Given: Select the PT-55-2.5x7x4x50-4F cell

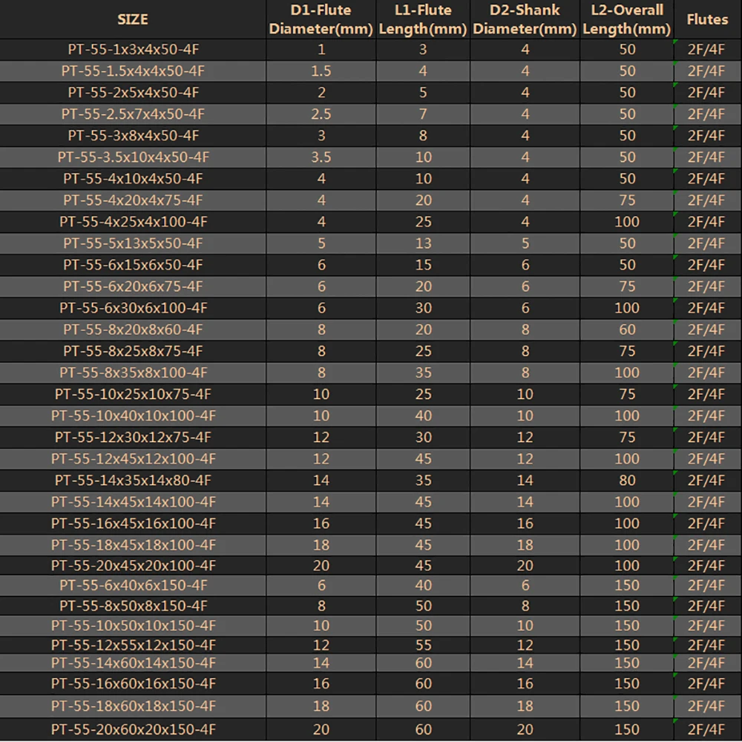Looking at the screenshot, I should pos(133,114).
